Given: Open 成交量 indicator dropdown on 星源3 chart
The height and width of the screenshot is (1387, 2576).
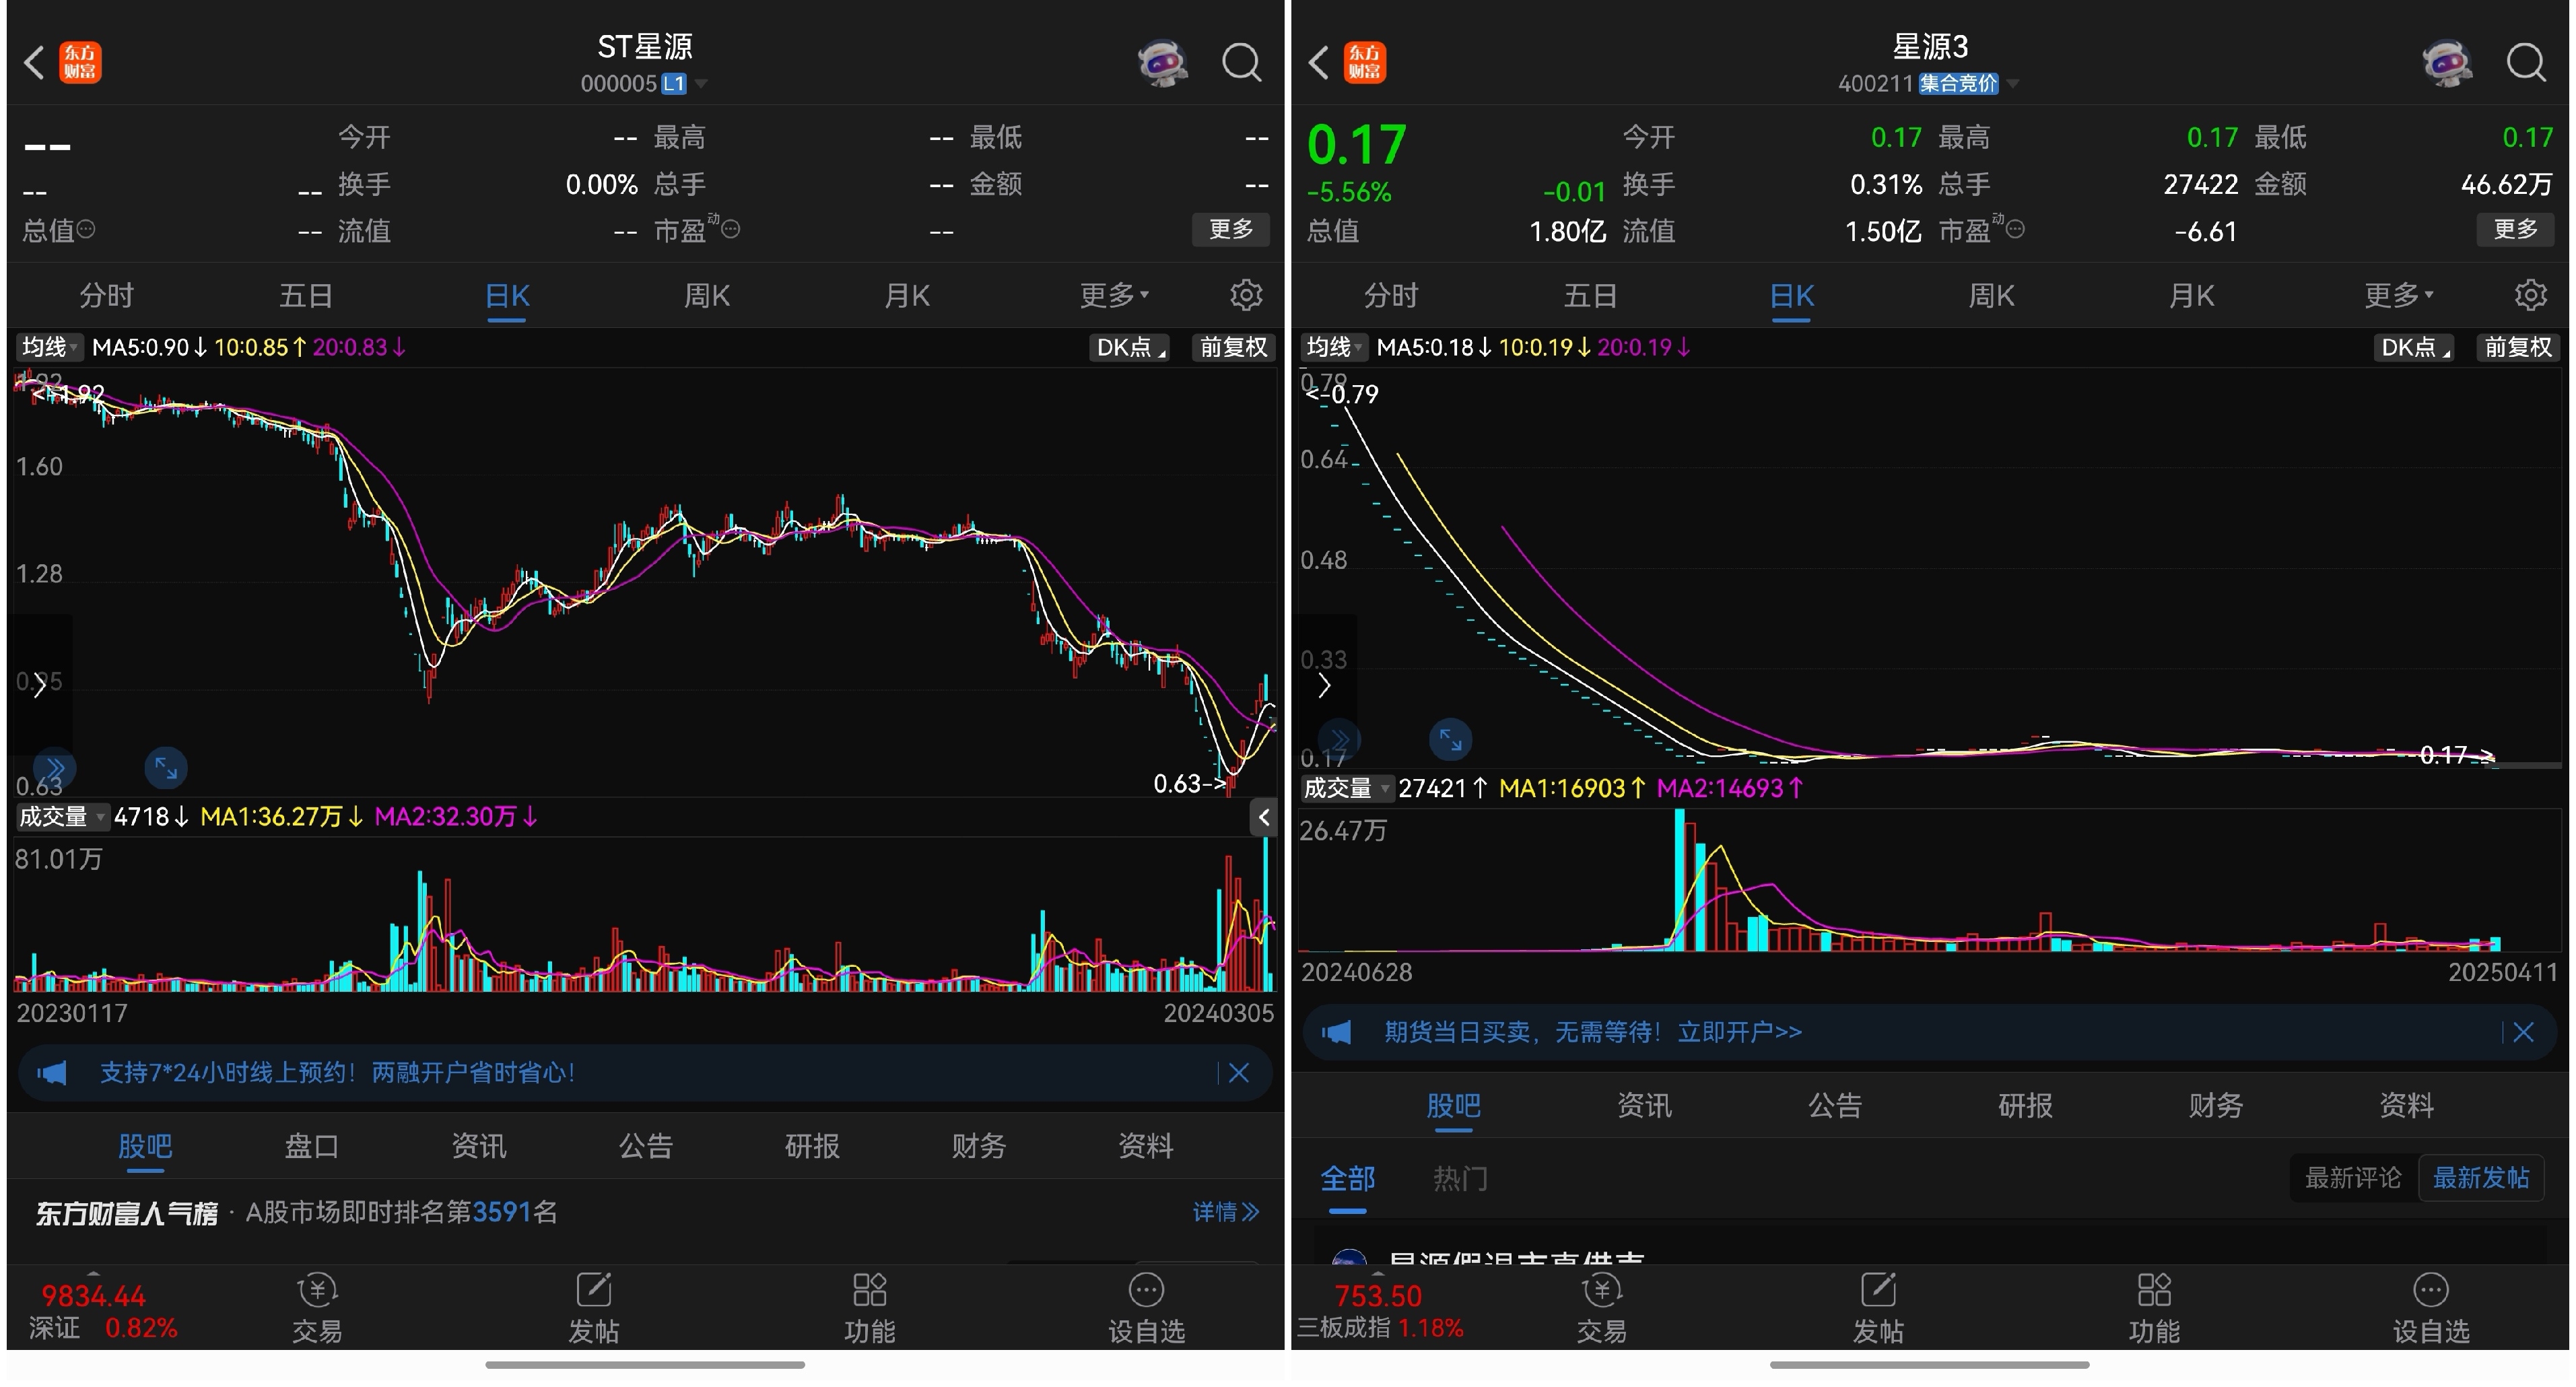Looking at the screenshot, I should pos(1346,788).
